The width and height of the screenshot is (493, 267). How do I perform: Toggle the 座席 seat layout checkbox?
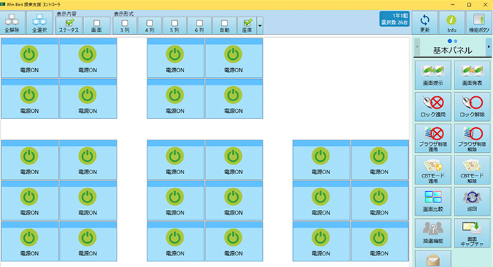pyautogui.click(x=248, y=25)
